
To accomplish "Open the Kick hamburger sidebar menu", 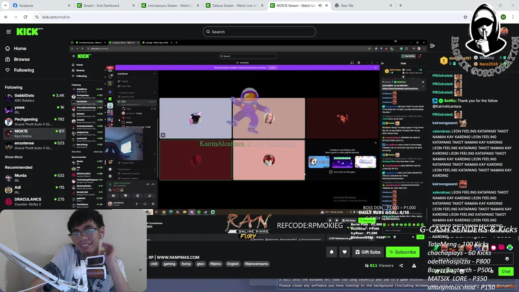I will [9, 32].
